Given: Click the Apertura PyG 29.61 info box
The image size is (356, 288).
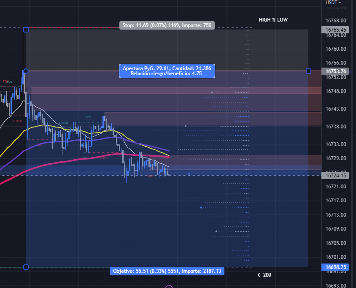Looking at the screenshot, I should coord(167,71).
